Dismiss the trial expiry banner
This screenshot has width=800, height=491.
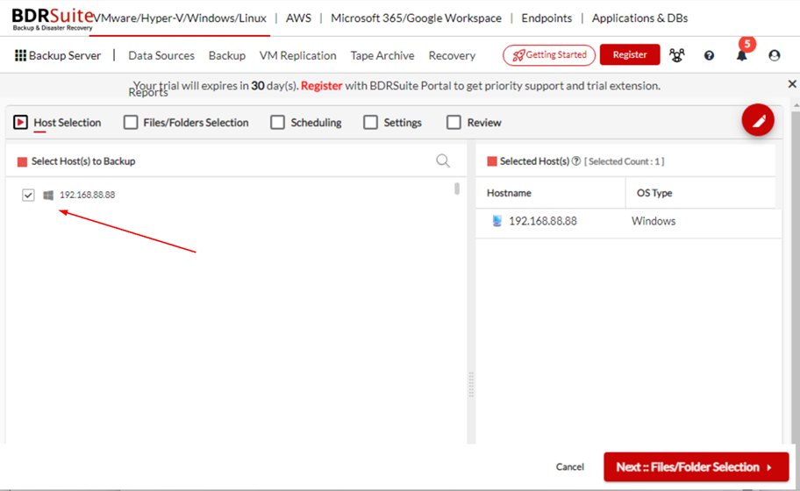tap(792, 83)
